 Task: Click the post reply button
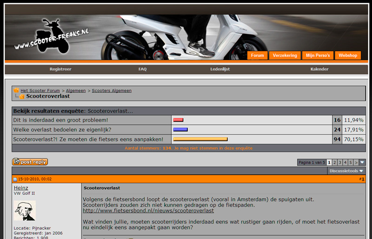tap(30, 162)
